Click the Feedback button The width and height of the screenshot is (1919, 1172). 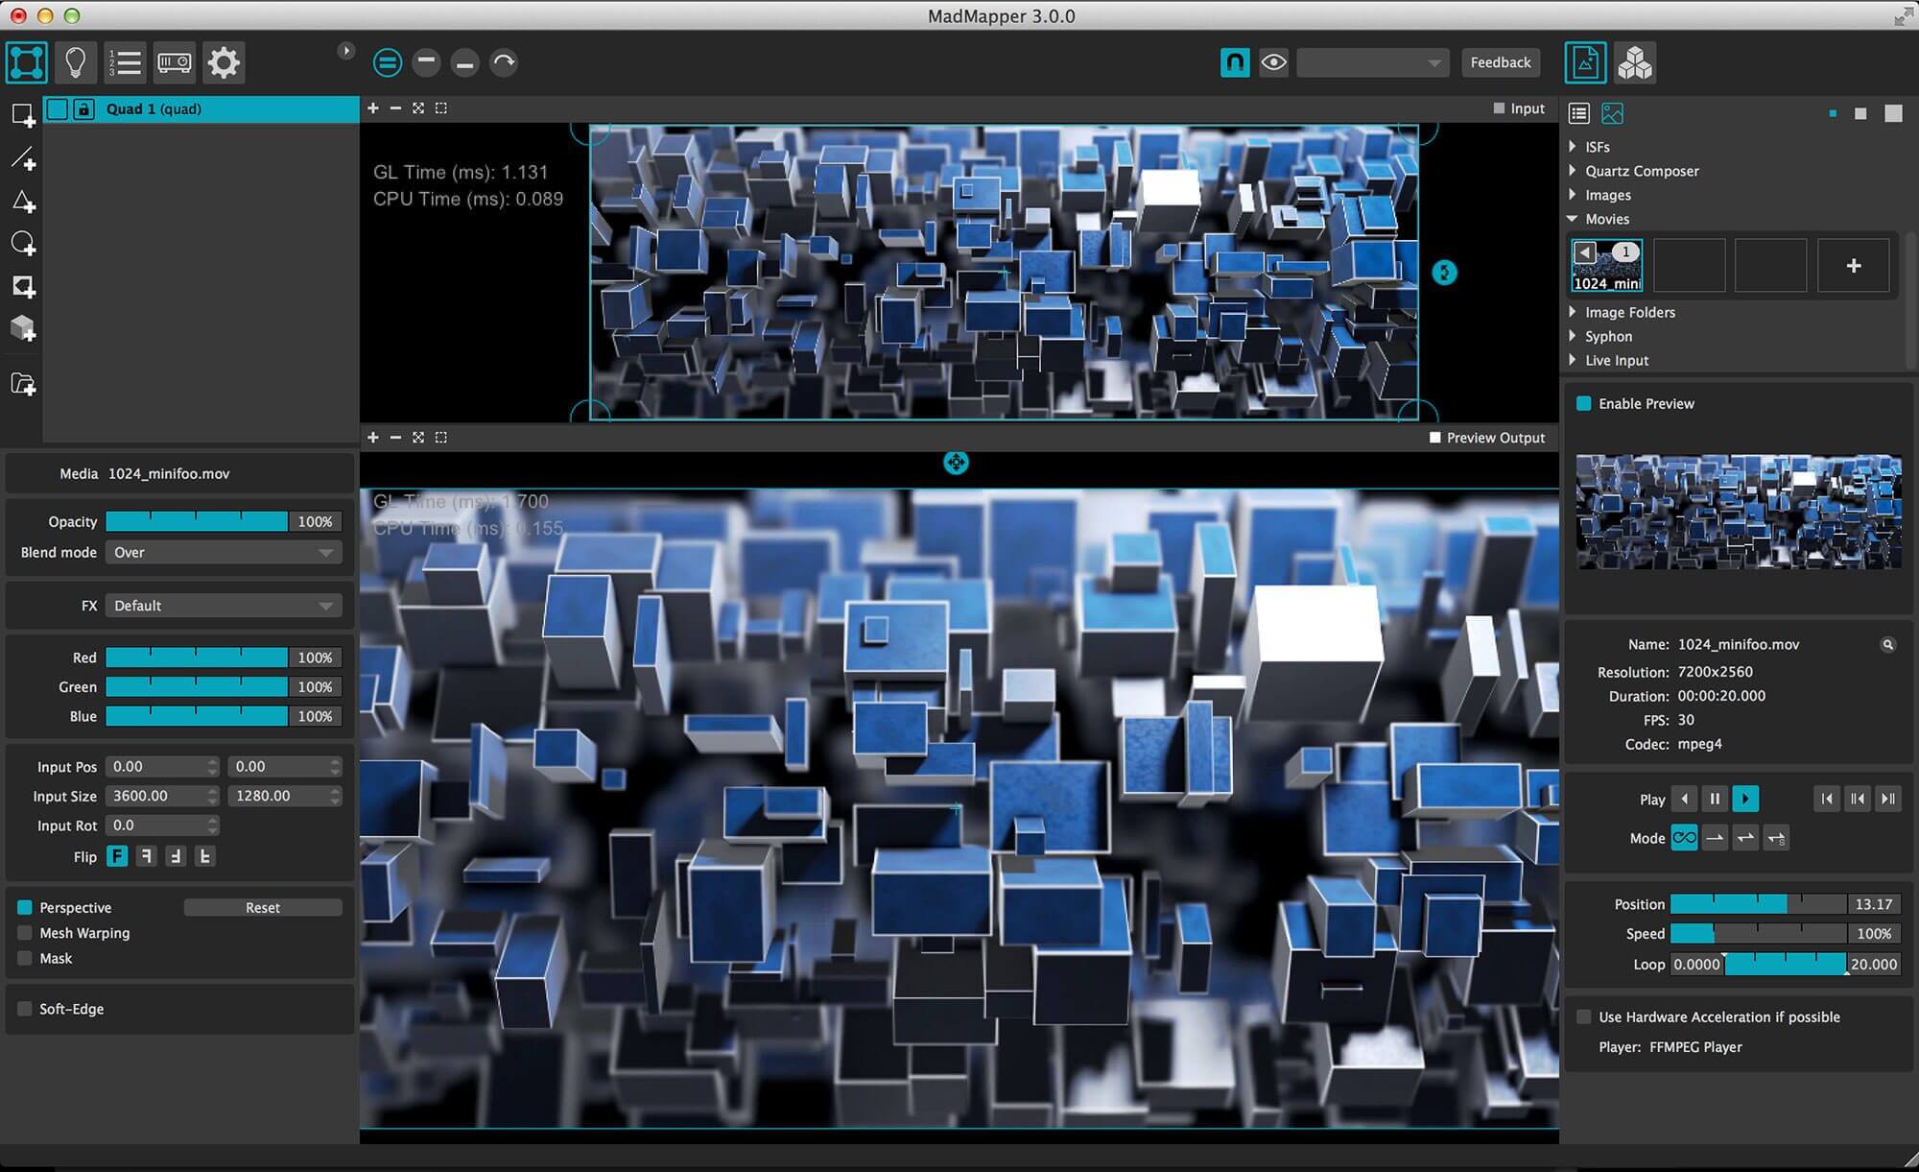(1501, 62)
